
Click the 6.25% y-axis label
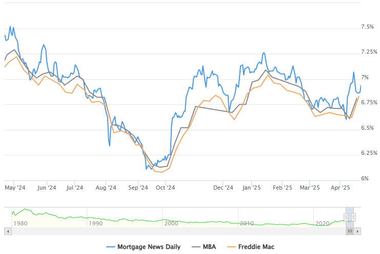point(368,153)
